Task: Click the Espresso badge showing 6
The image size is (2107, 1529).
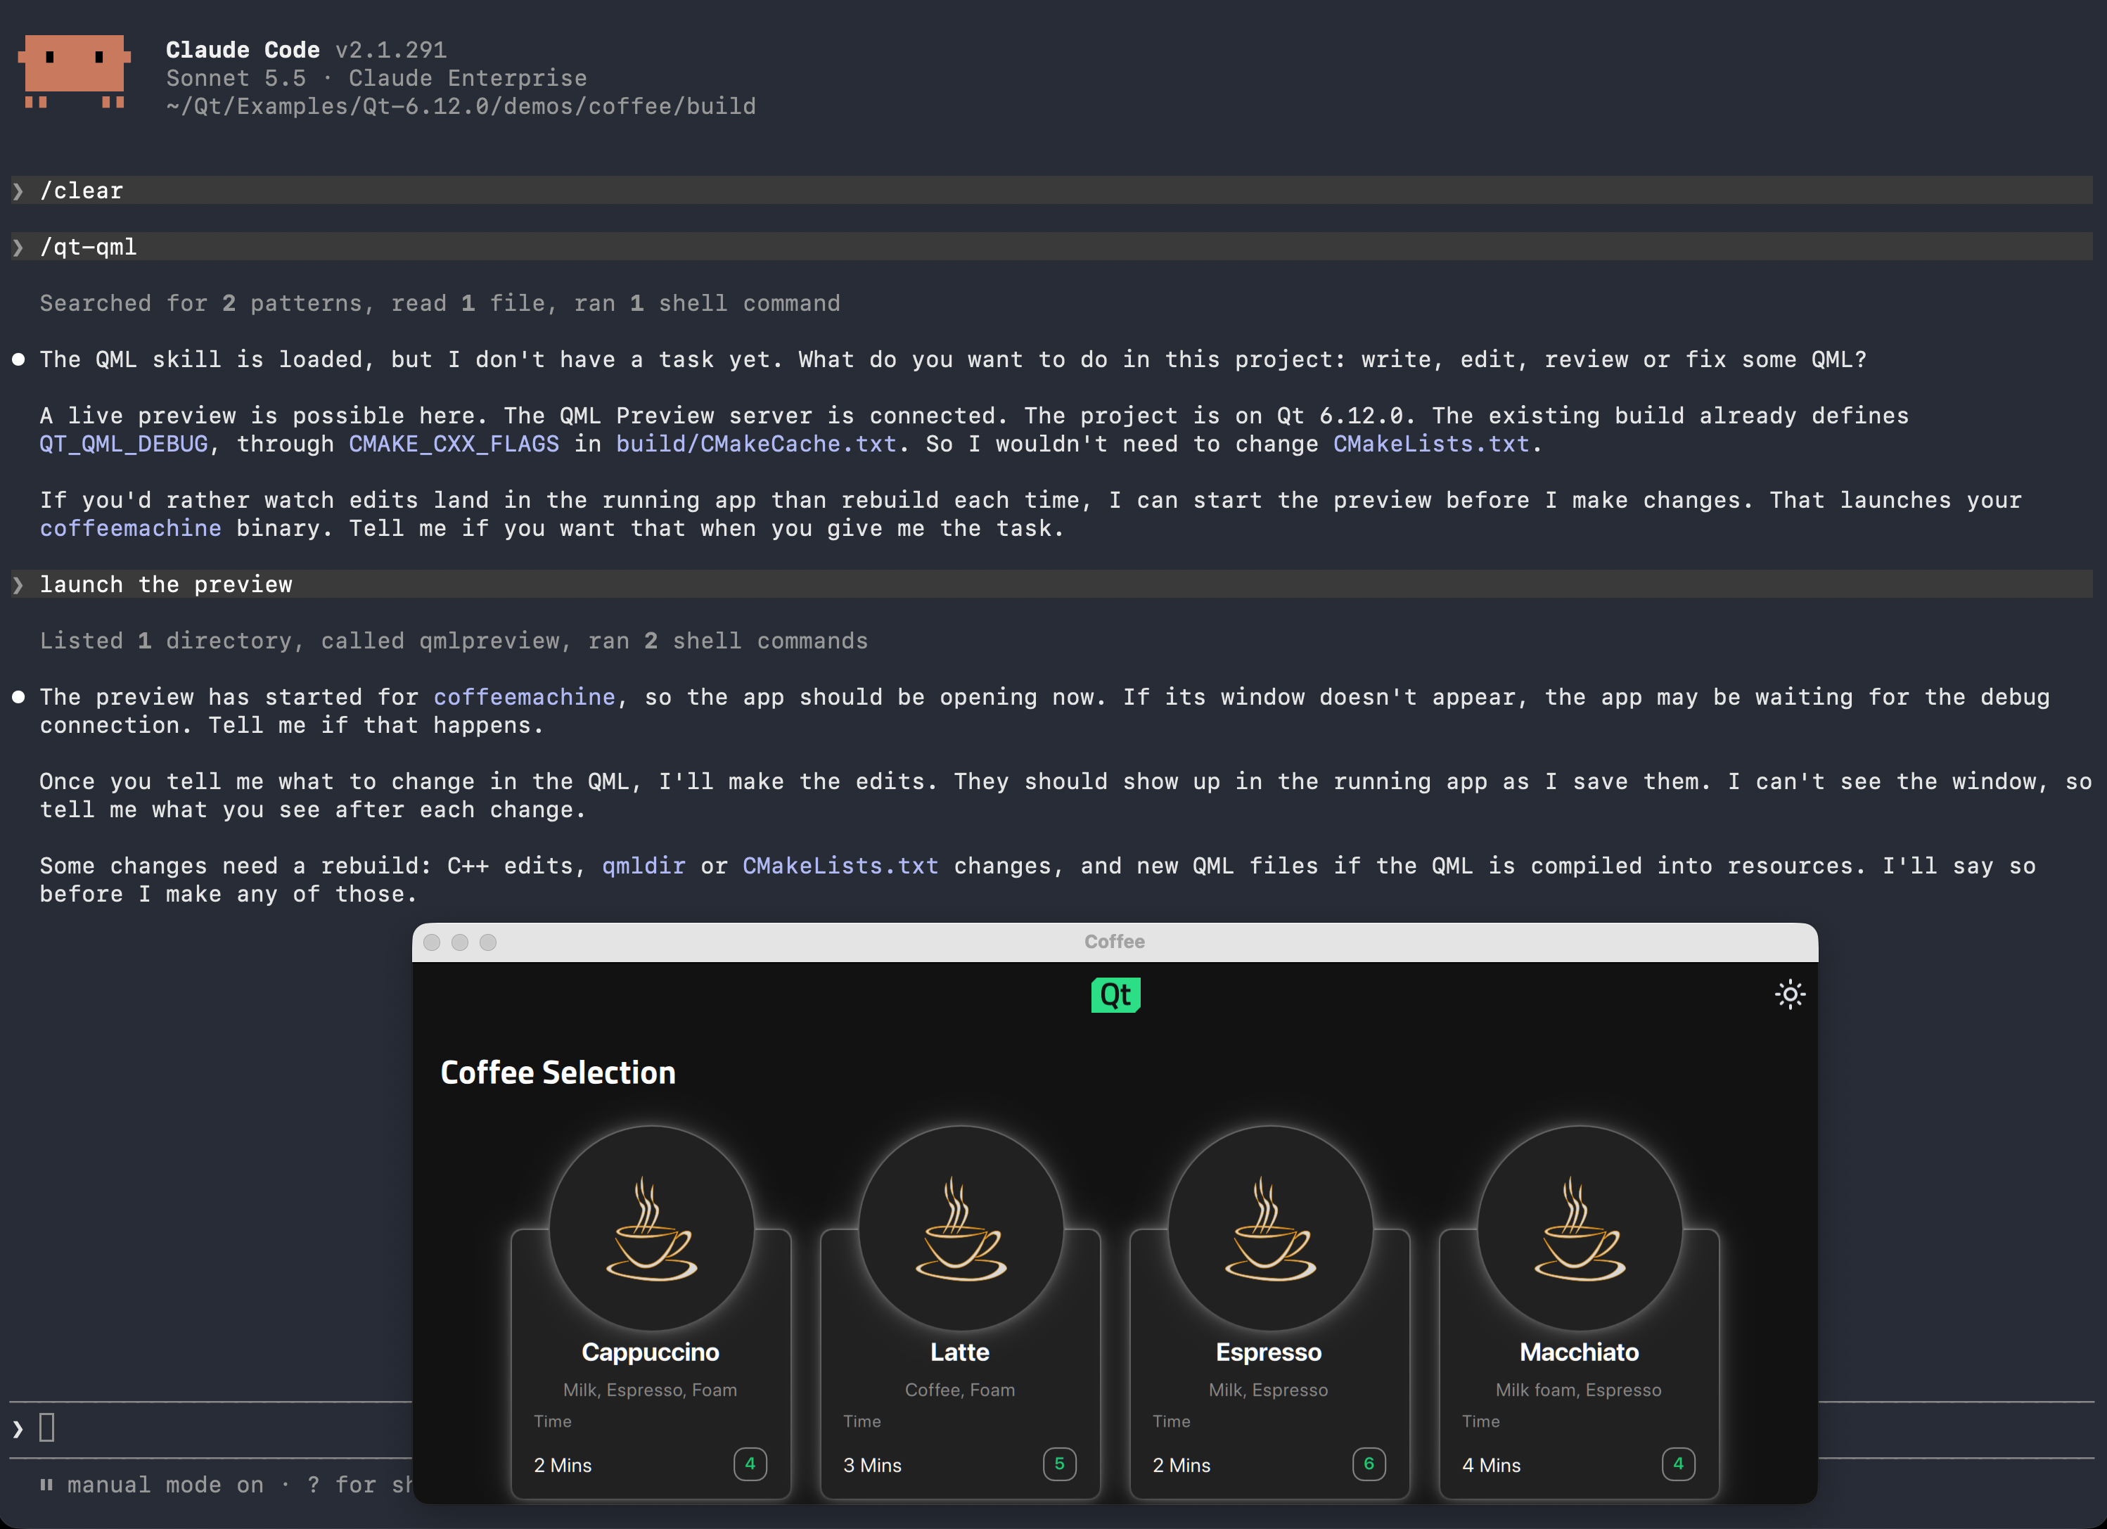Action: [x=1369, y=1464]
